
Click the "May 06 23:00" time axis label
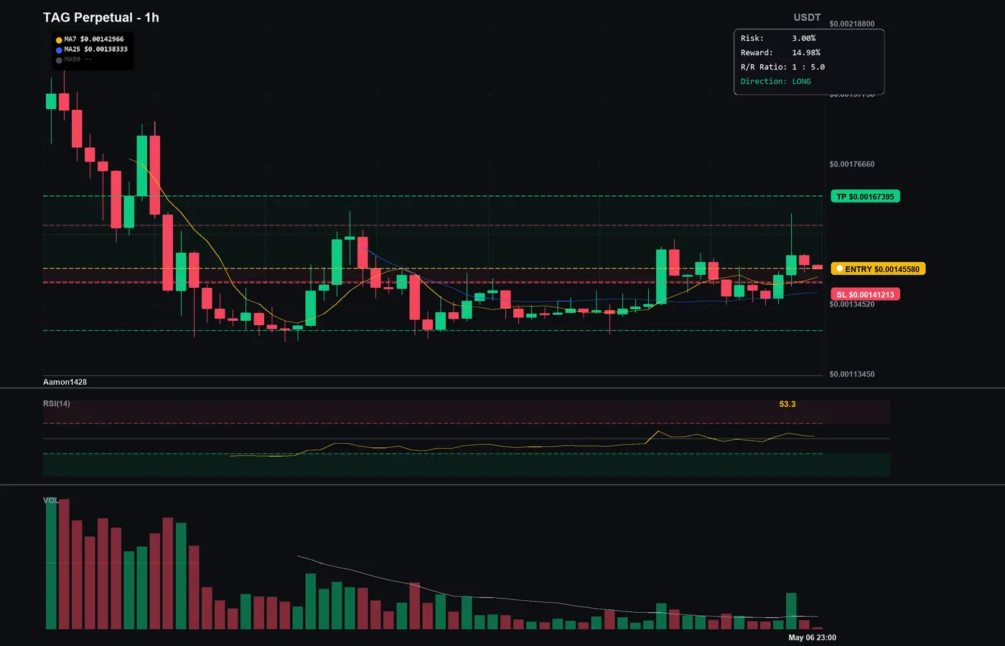(x=812, y=637)
